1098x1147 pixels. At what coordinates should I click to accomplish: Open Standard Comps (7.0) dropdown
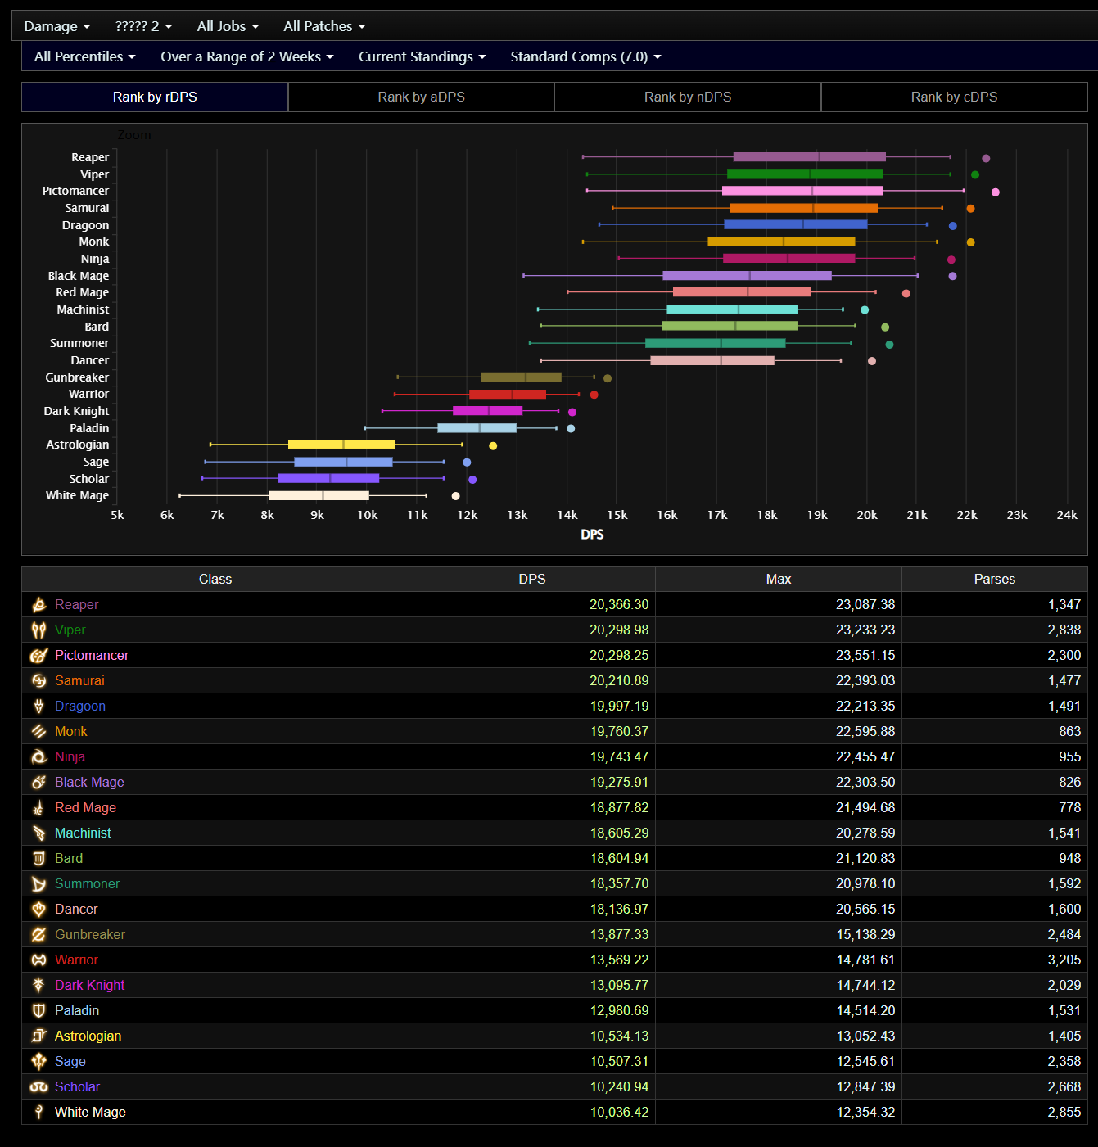click(x=585, y=56)
